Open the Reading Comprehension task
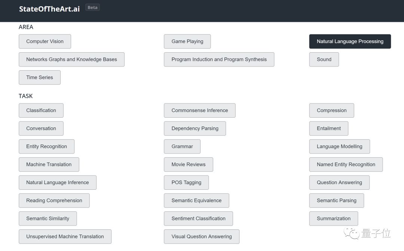Screen dimensions: 404x251 click(x=54, y=201)
